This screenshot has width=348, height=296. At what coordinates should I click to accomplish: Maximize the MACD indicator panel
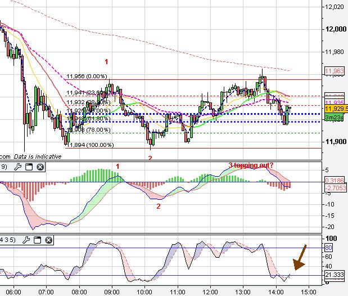pos(29,167)
